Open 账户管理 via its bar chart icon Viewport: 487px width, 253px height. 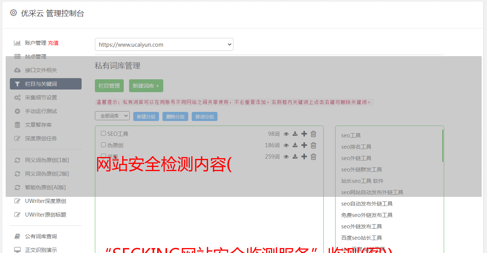tap(17, 43)
